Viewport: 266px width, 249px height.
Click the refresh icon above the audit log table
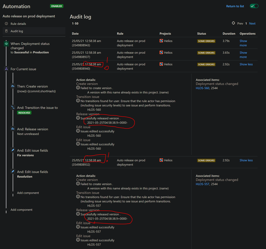click(234, 23)
